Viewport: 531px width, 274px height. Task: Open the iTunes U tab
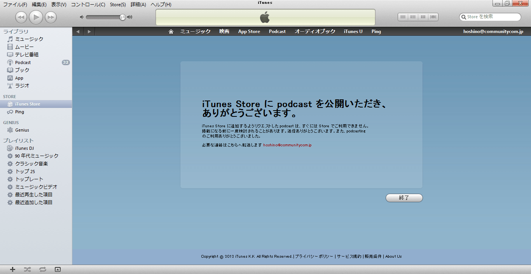pos(353,31)
